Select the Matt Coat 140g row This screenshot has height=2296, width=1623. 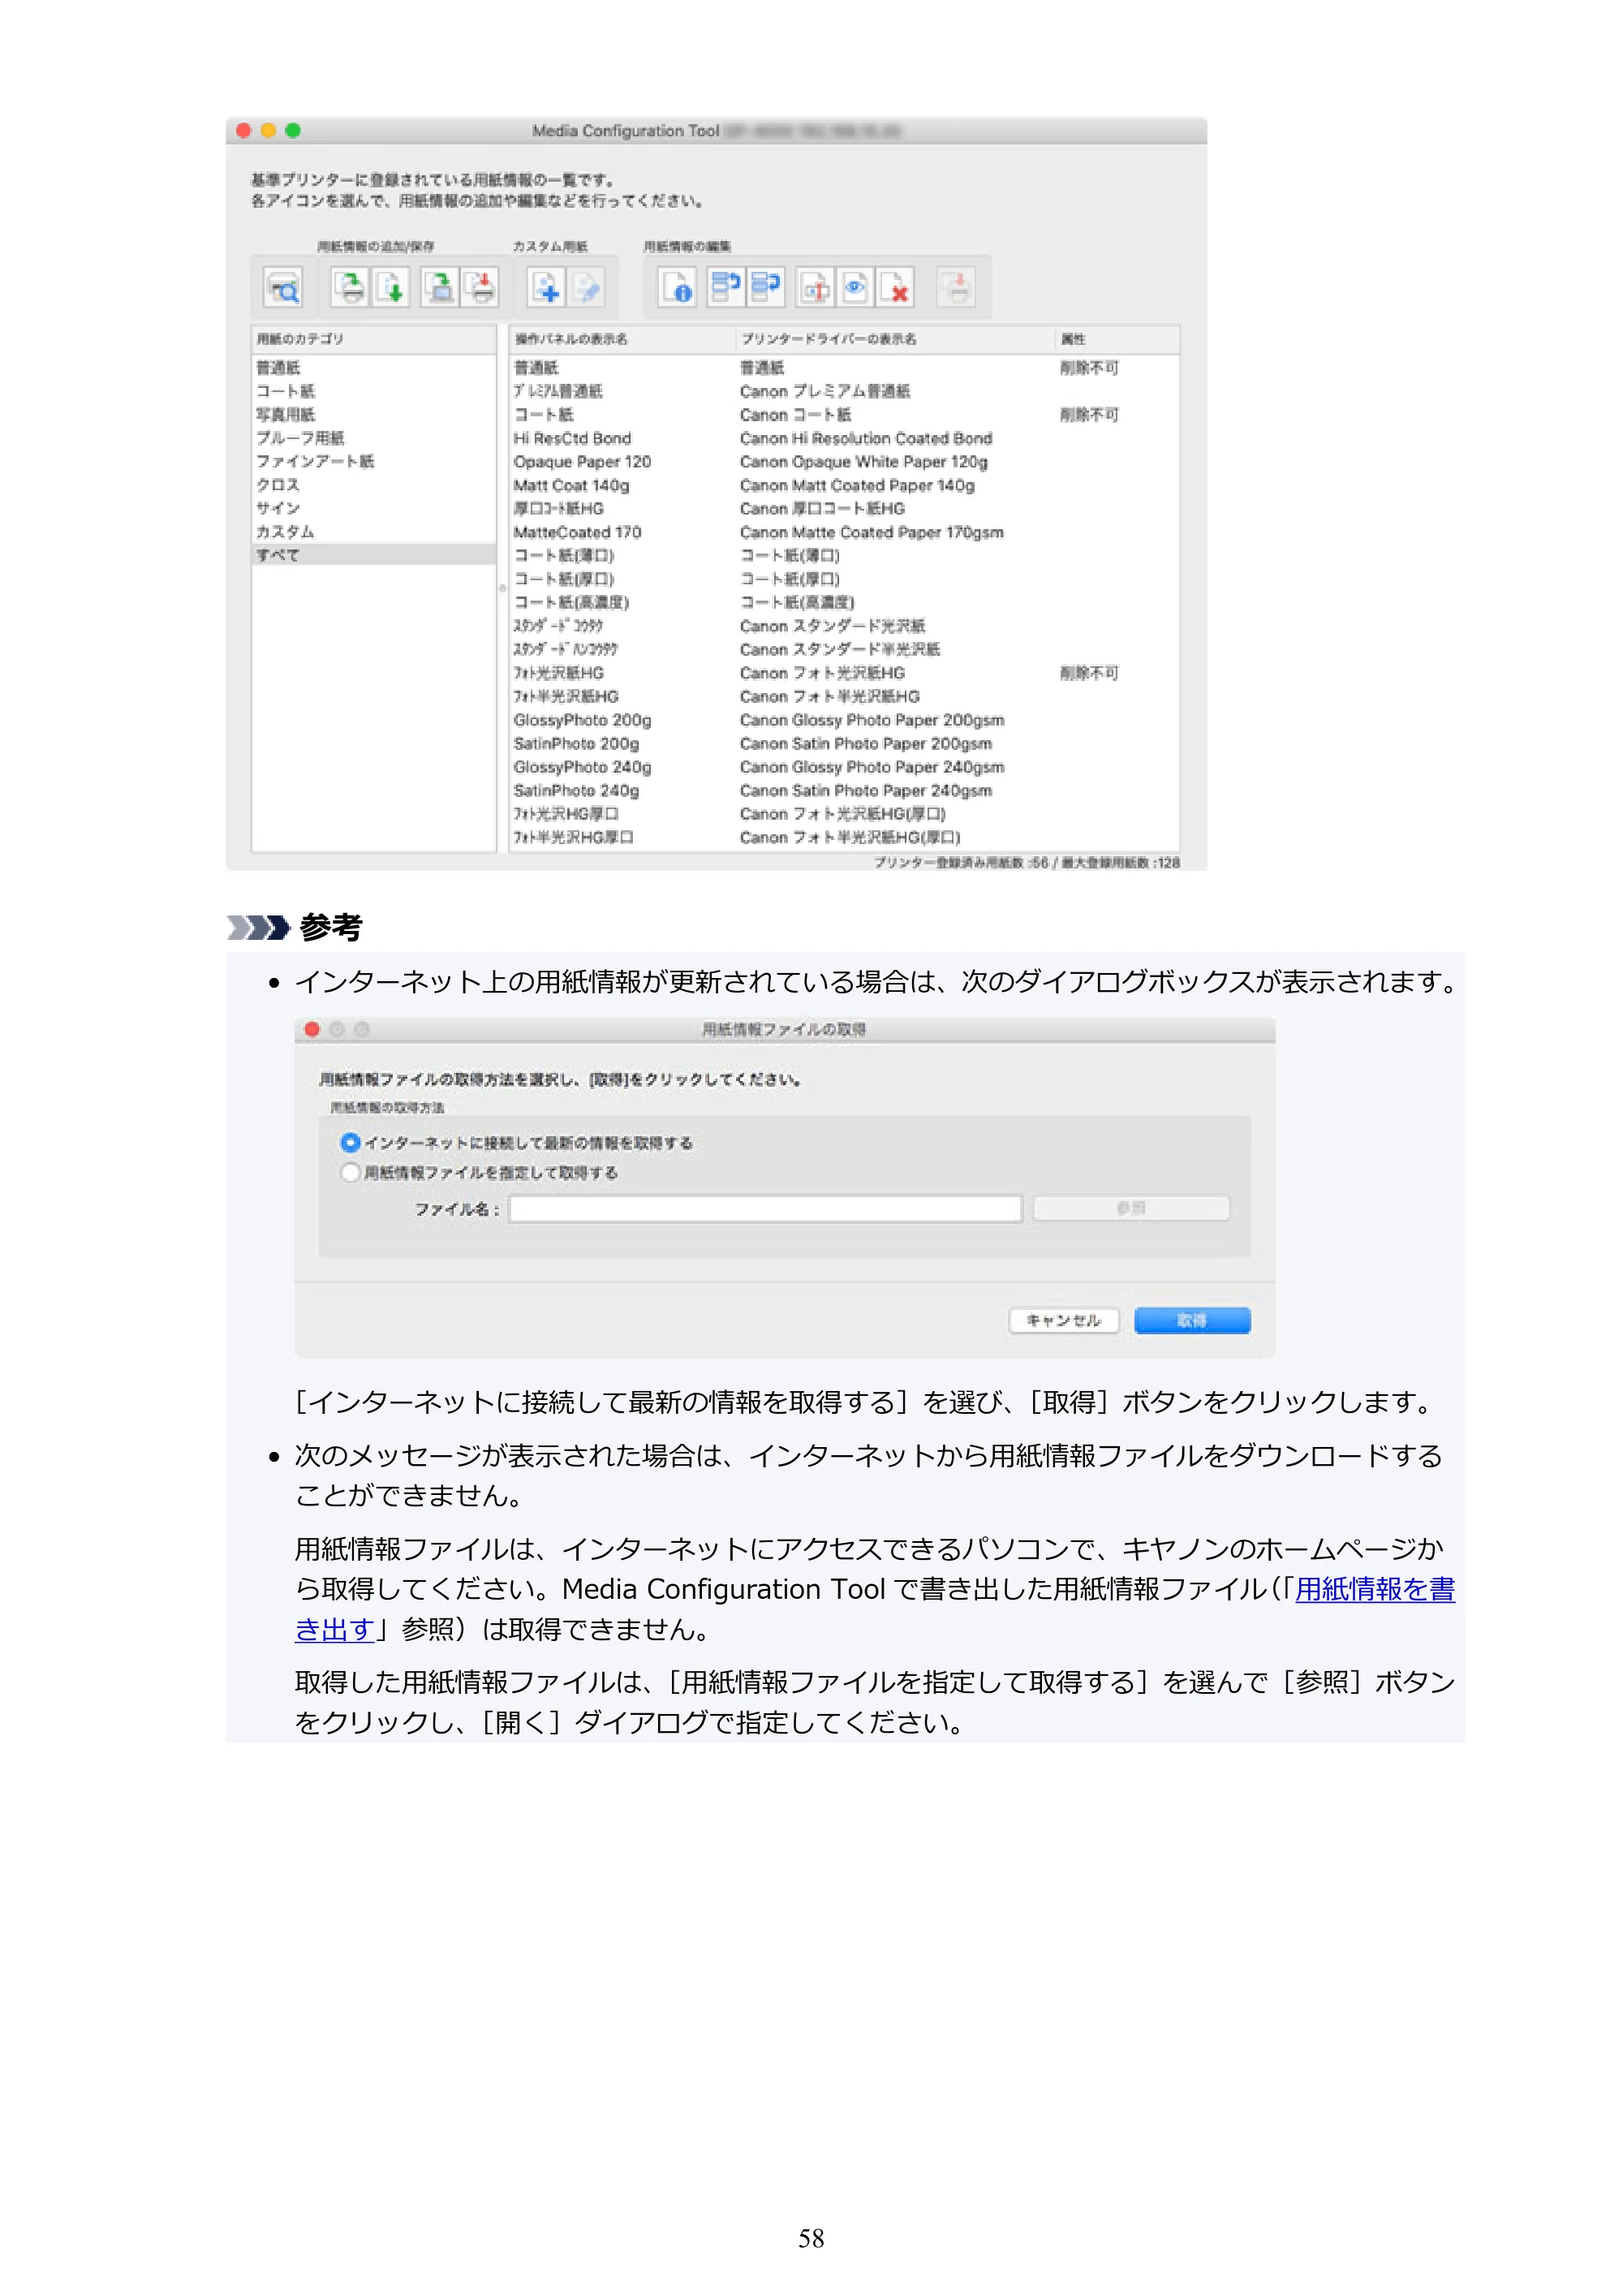[844, 485]
